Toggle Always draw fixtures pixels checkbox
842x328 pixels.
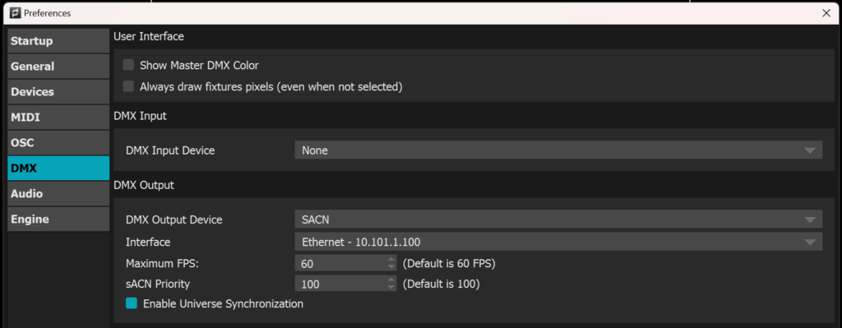coord(128,86)
